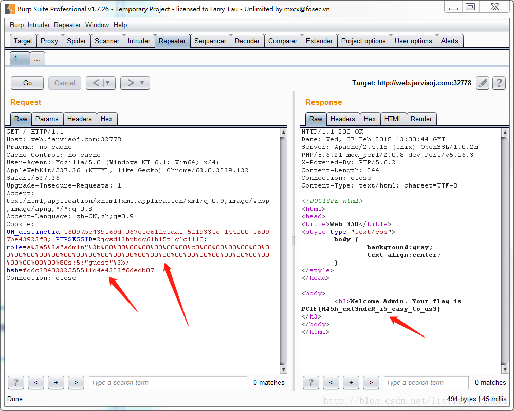Show request Params view
The height and width of the screenshot is (411, 514).
point(47,119)
